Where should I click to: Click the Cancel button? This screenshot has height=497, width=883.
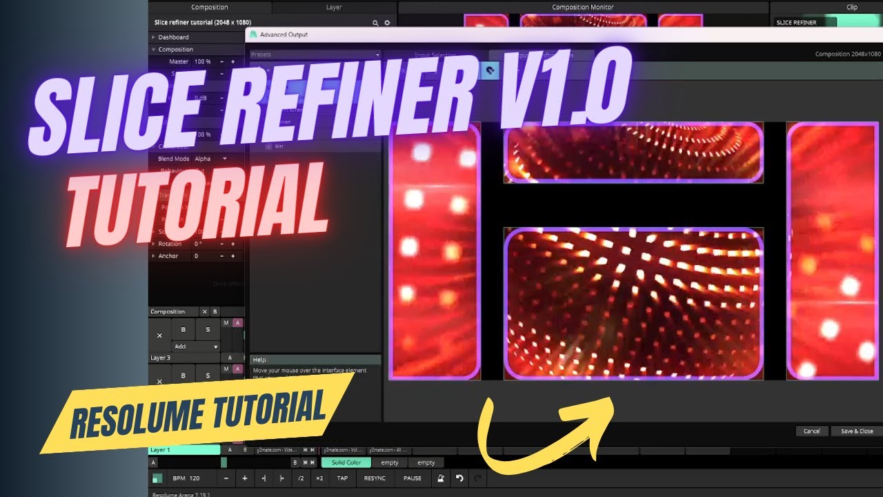pyautogui.click(x=812, y=431)
